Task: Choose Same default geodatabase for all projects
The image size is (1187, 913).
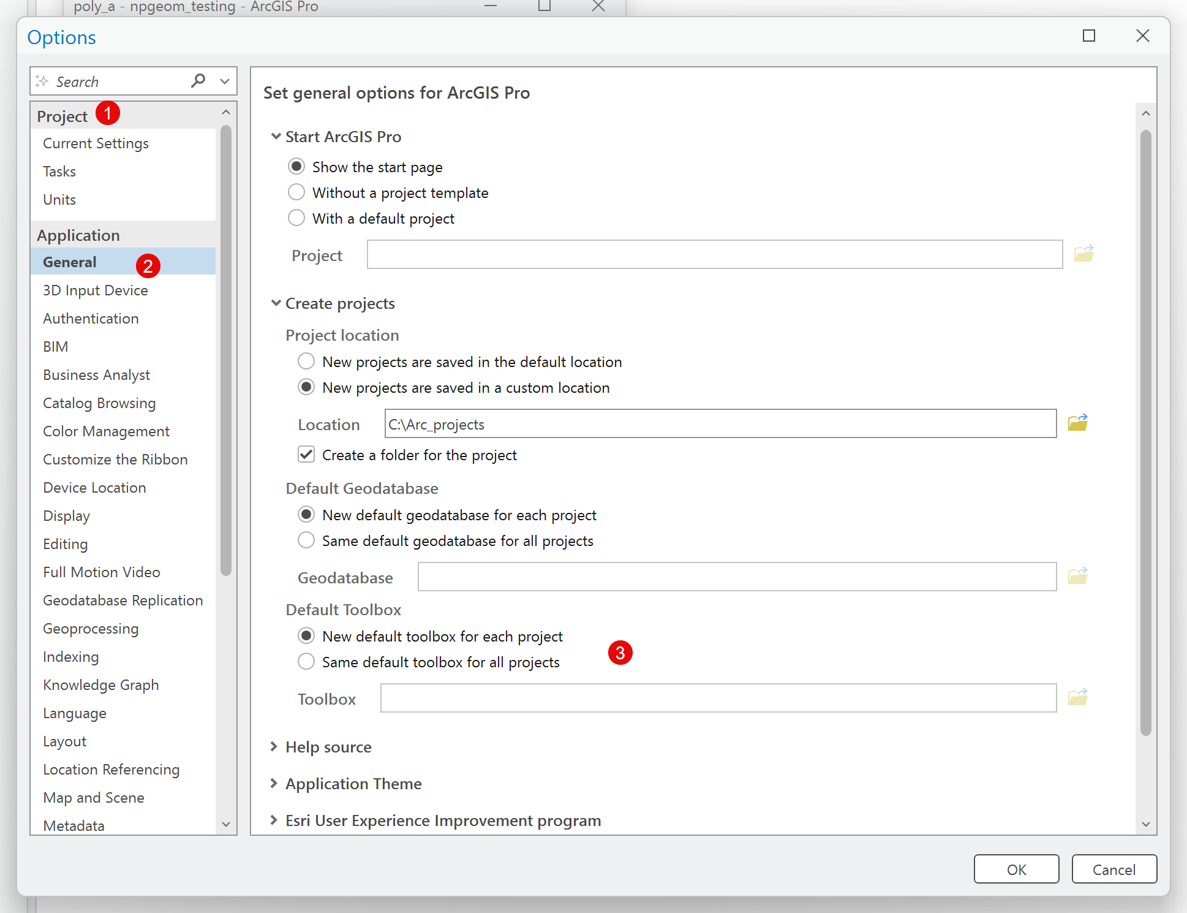Action: pos(306,540)
